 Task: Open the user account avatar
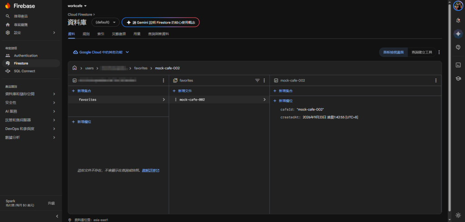458,6
